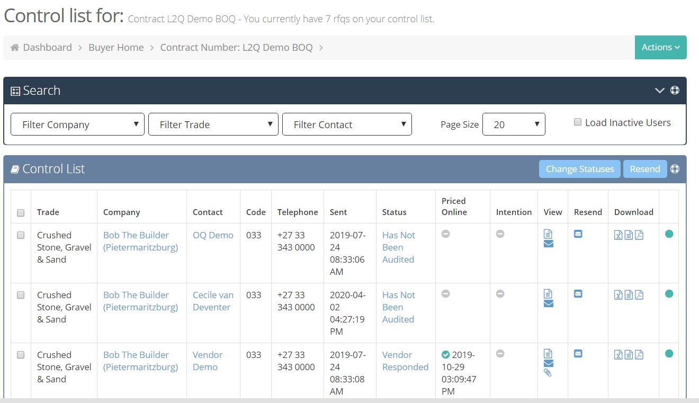Open email view icon for Vendor Demo row

point(549,363)
